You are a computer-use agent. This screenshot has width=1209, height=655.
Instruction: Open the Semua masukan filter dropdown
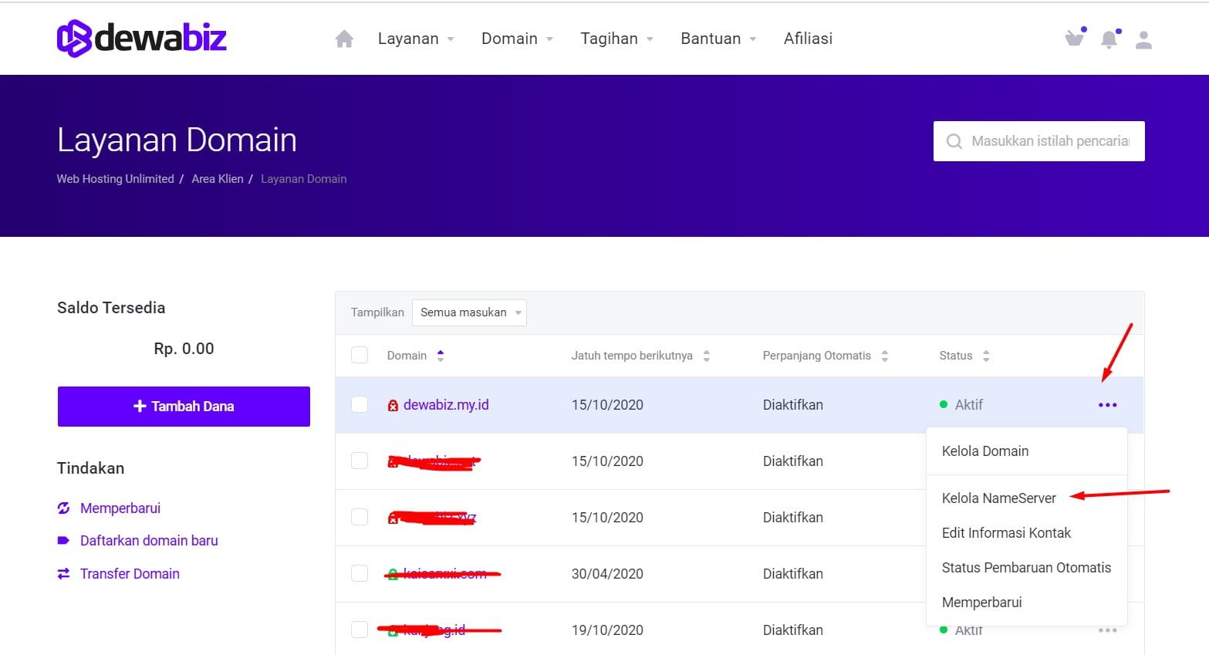click(x=469, y=312)
